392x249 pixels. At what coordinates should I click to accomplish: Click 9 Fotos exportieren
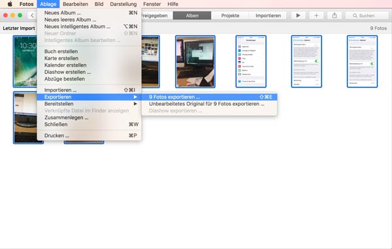(209, 97)
